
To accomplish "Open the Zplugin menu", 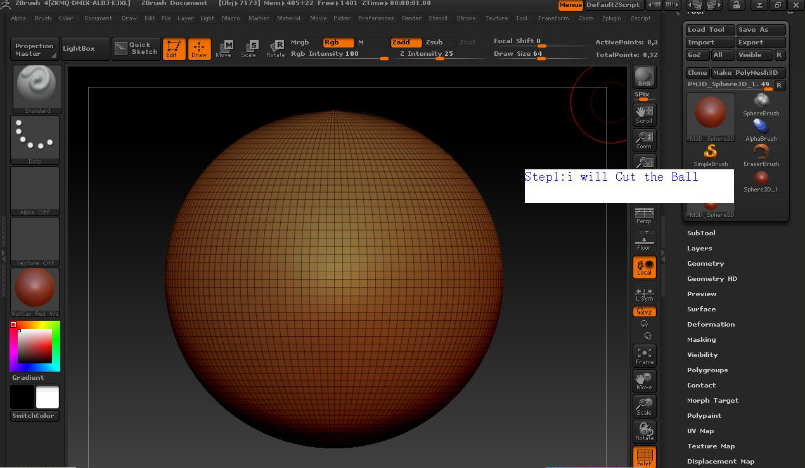I will point(611,18).
